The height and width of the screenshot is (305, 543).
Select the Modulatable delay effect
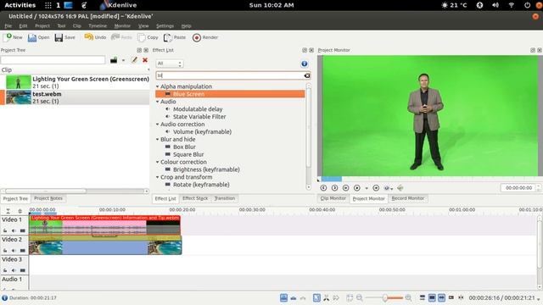click(x=198, y=109)
